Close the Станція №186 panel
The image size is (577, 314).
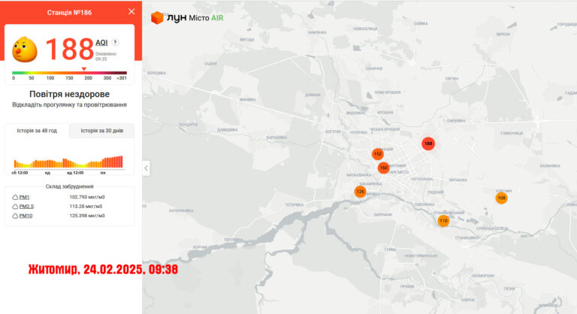click(x=131, y=12)
